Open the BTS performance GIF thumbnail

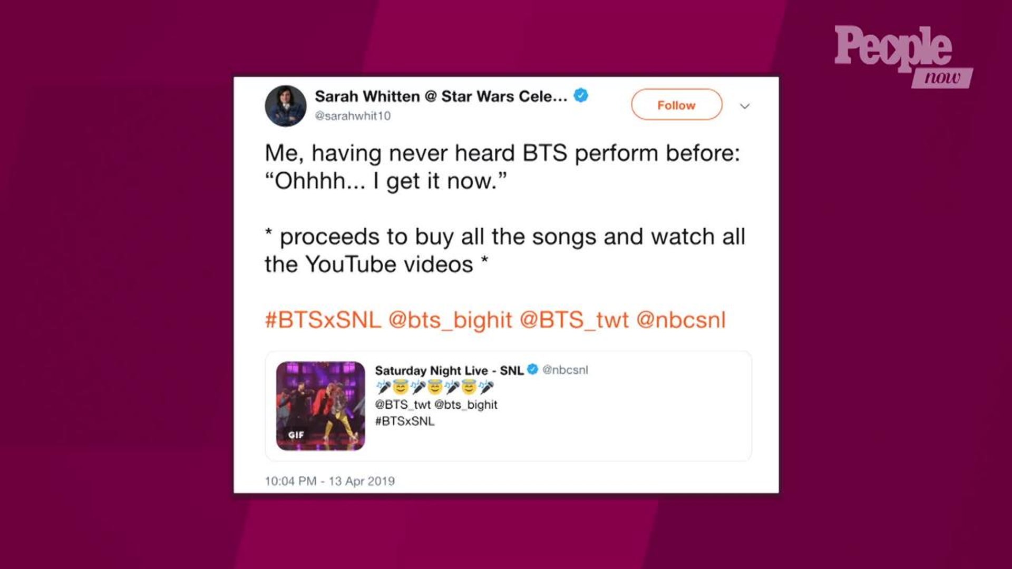click(320, 406)
